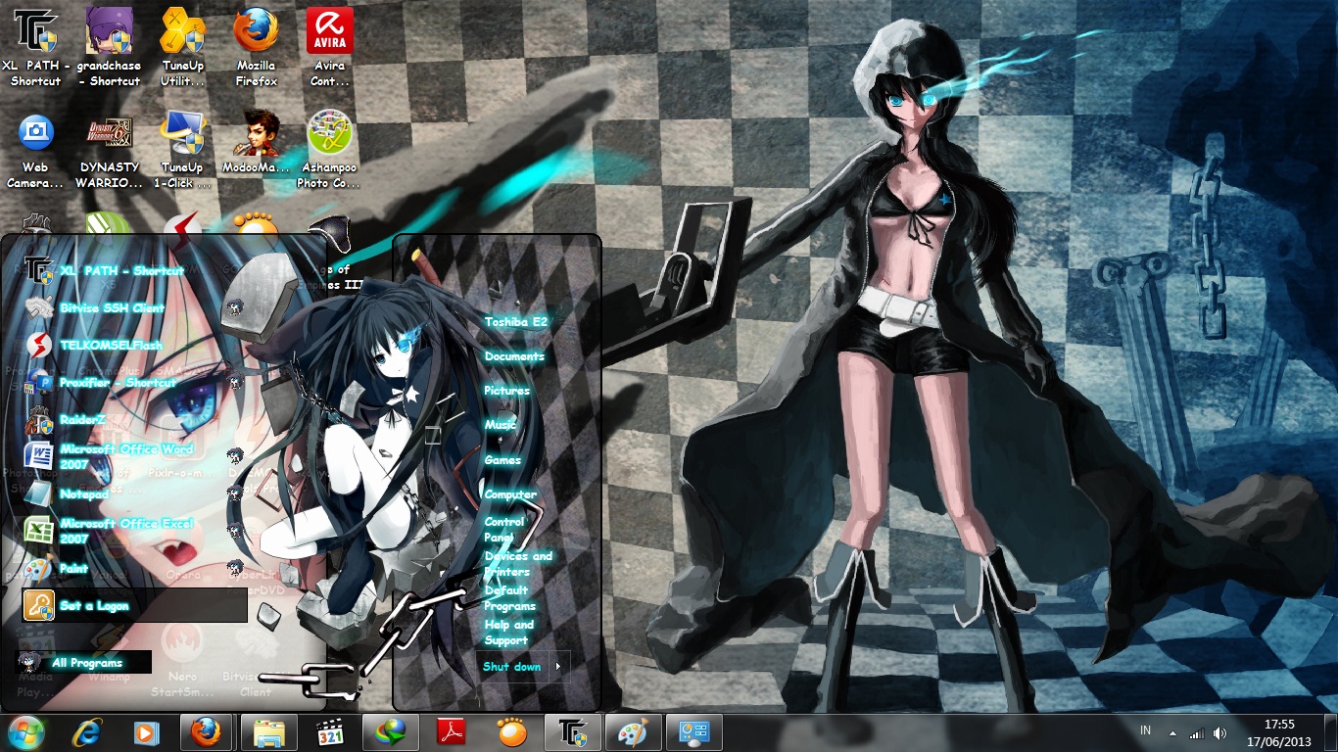Select the TuneUp Utilities desktop icon
This screenshot has width=1338, height=752.
click(x=183, y=47)
